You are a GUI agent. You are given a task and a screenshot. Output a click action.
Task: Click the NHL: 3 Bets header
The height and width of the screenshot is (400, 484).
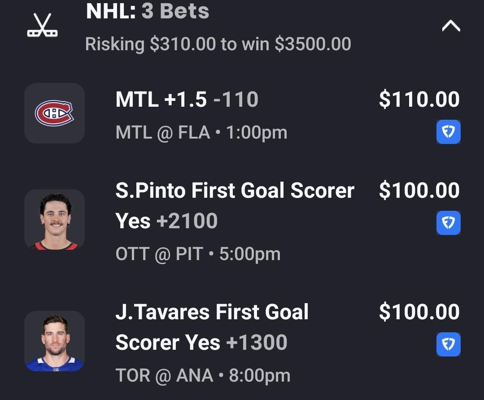coord(148,11)
